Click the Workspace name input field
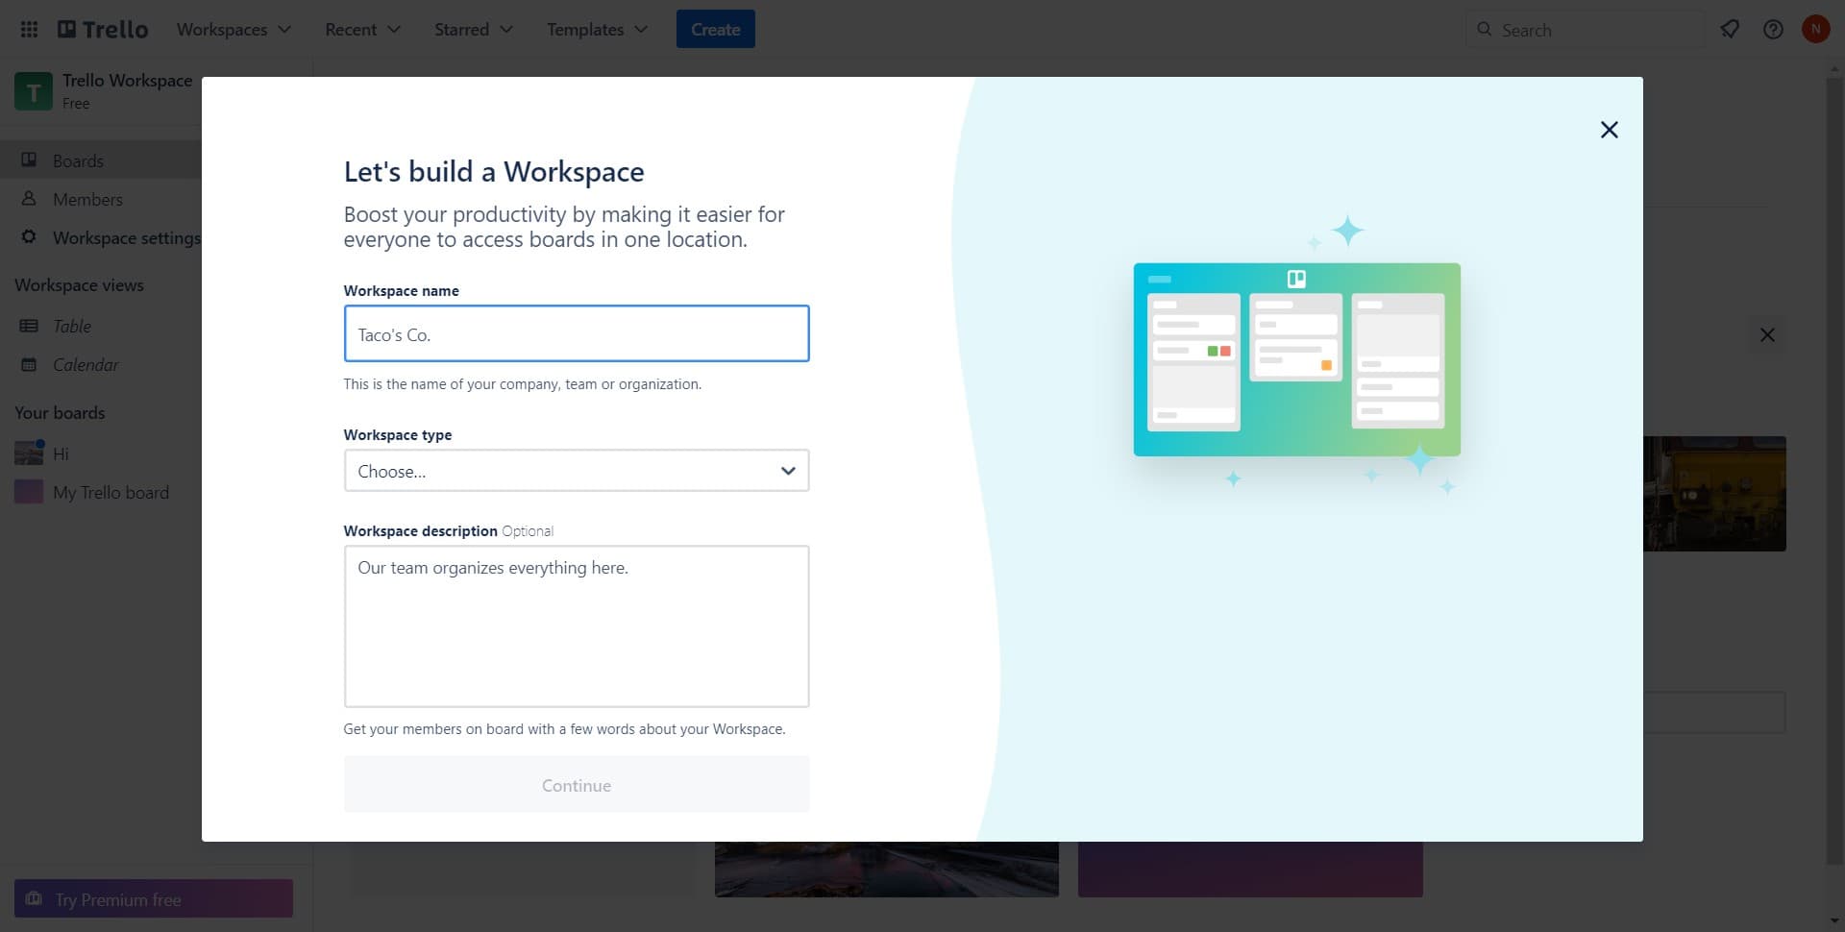The height and width of the screenshot is (932, 1845). click(576, 333)
